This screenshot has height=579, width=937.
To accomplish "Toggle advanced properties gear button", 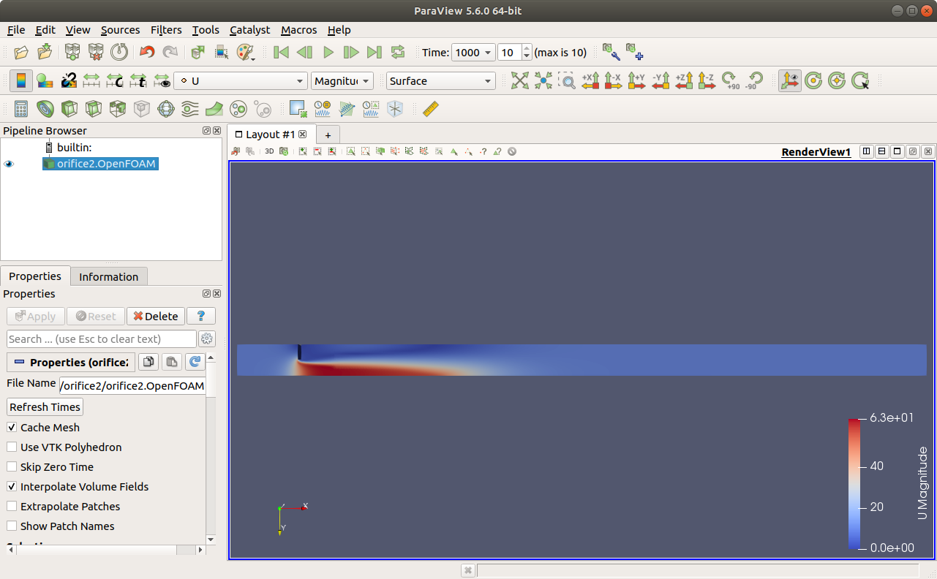I will [x=206, y=339].
